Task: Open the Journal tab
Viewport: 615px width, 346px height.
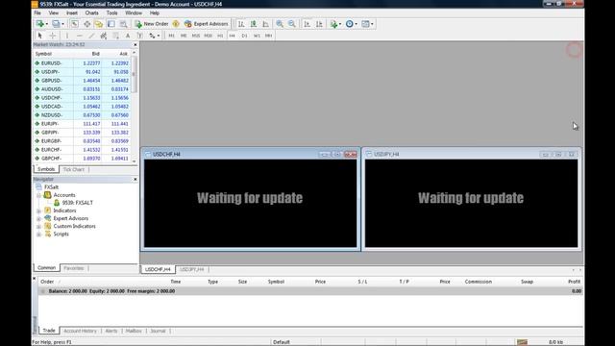Action: tap(158, 331)
